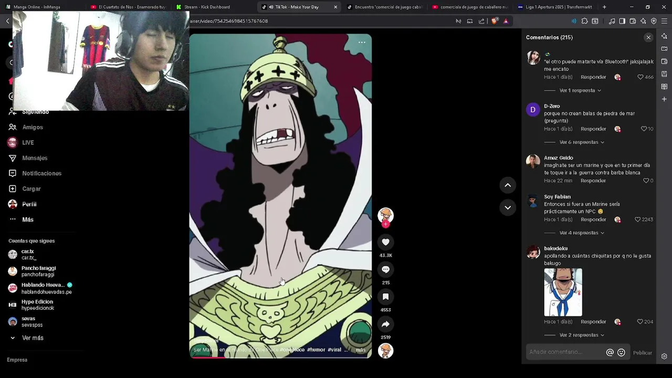Image resolution: width=672 pixels, height=378 pixels.
Task: Close the 'TikTok - Make Your Day' tab
Action: tap(335, 7)
